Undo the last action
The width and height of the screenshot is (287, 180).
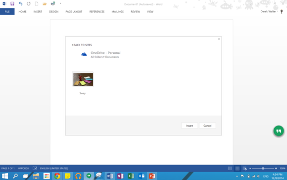pos(20,3)
